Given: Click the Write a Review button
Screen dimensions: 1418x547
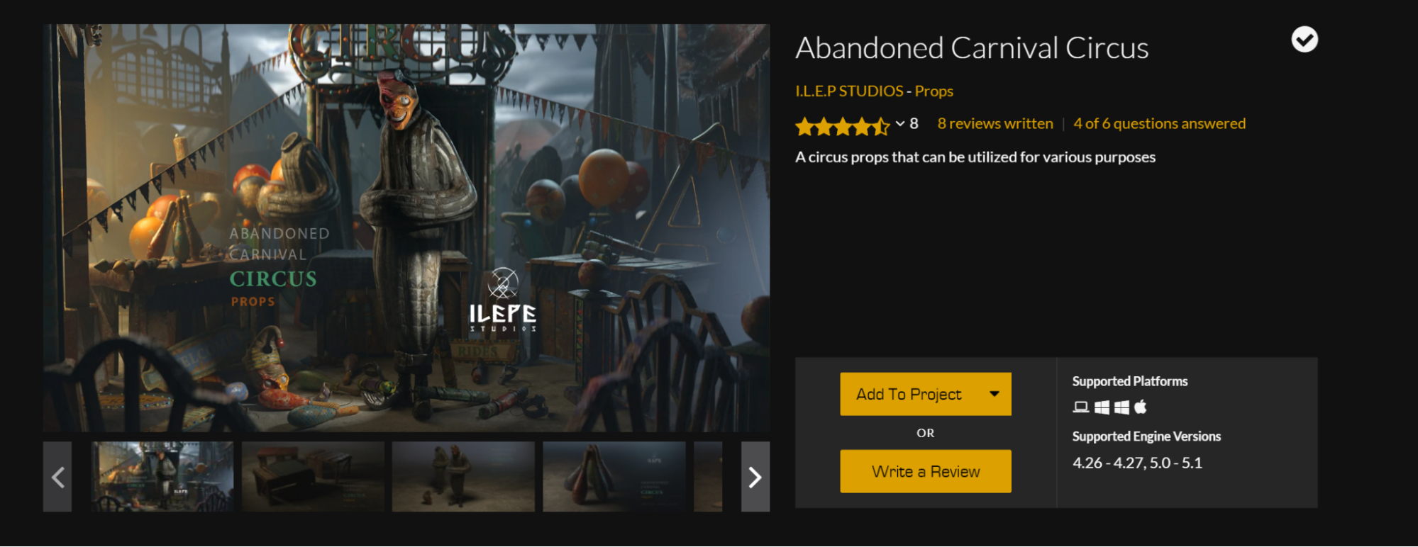Looking at the screenshot, I should tap(926, 471).
